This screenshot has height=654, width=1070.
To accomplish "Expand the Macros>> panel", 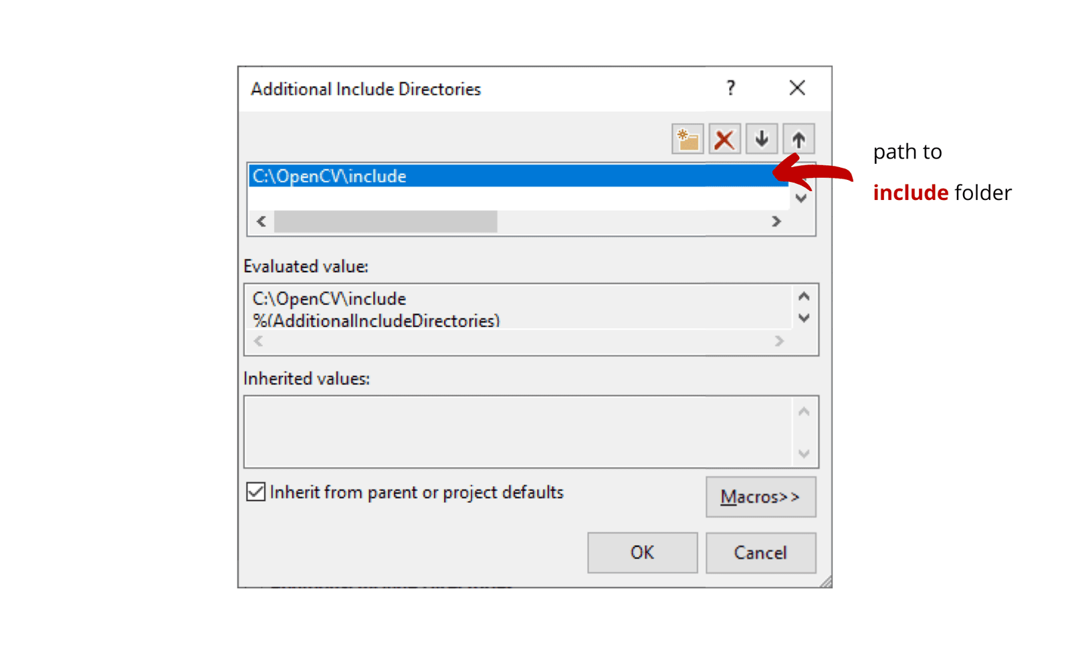I will 760,497.
